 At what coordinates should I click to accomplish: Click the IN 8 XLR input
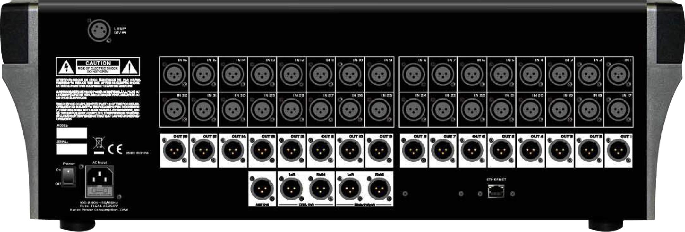[413, 74]
